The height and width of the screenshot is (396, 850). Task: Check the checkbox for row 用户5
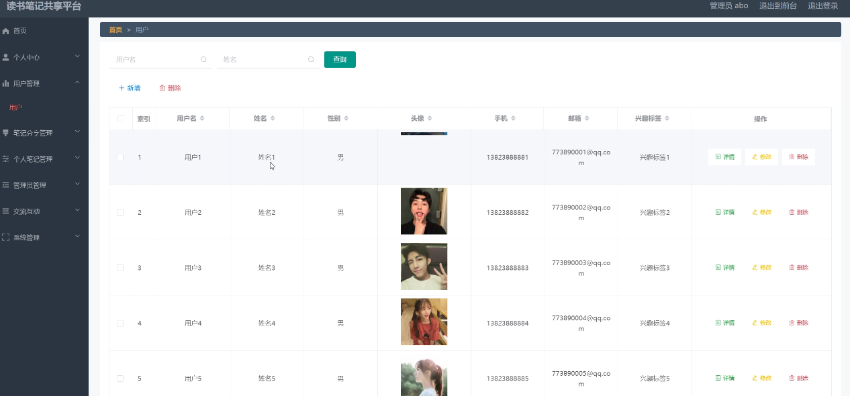[120, 378]
